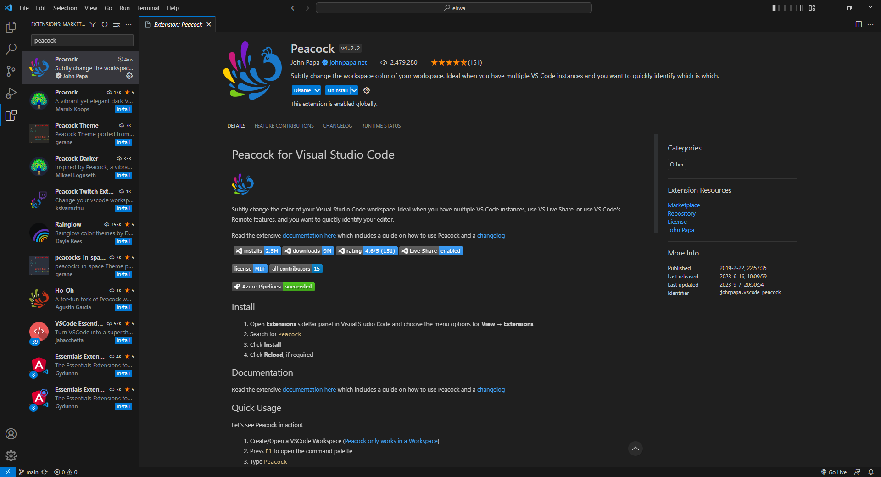This screenshot has width=881, height=477.
Task: Switch to Runtime Status tab
Action: coord(381,126)
